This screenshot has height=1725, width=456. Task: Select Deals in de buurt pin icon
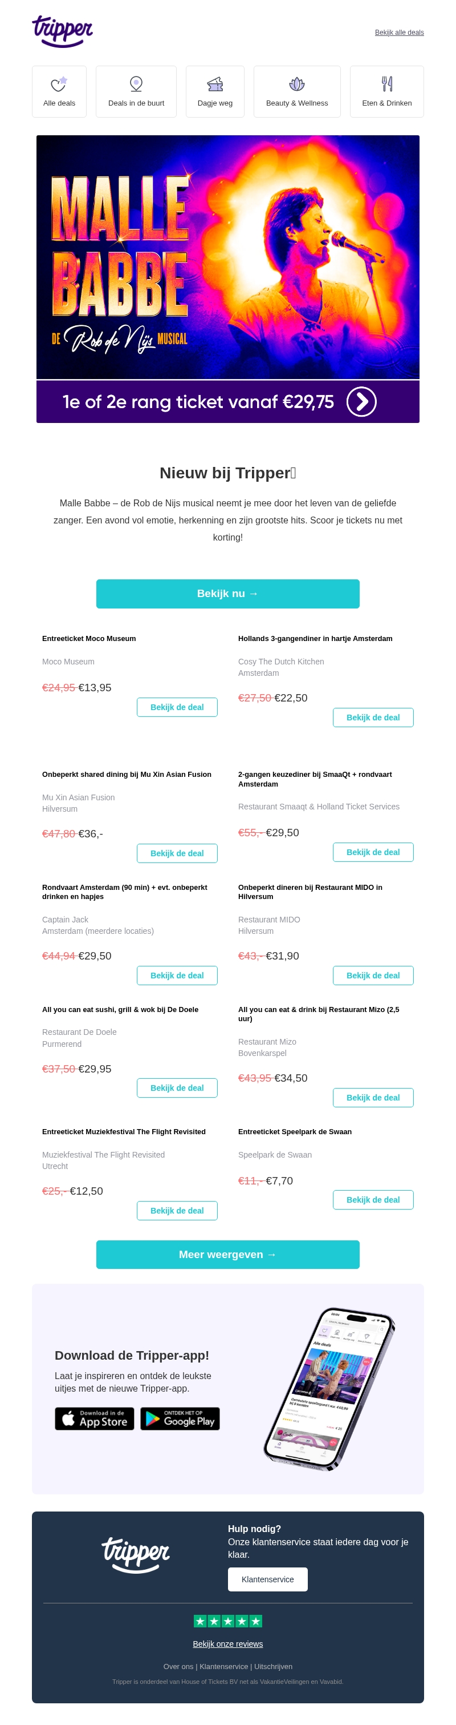[136, 84]
